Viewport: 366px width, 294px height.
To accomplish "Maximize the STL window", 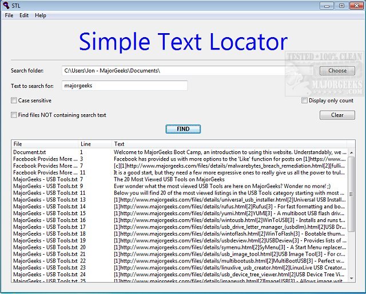I will (x=341, y=5).
